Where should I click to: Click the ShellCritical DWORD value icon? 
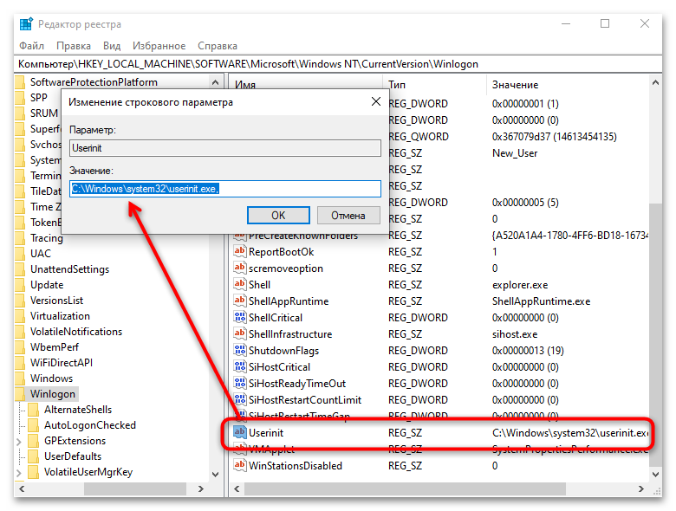click(x=240, y=318)
